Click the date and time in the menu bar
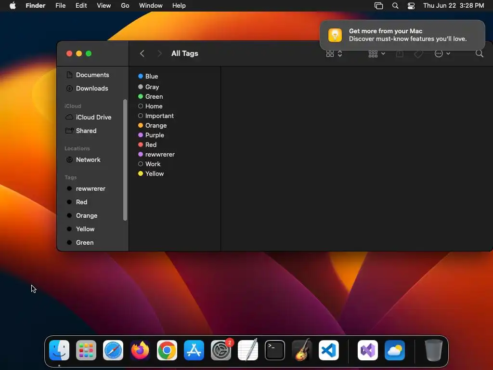Screen dimensions: 493x370 tap(454, 6)
